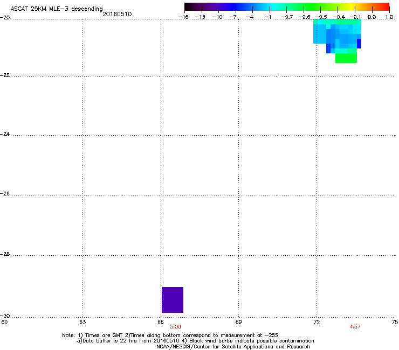Image resolution: width=399 pixels, height=350 pixels.
Task: Click the "-0.4" colorbar tick label
Action: click(339, 17)
